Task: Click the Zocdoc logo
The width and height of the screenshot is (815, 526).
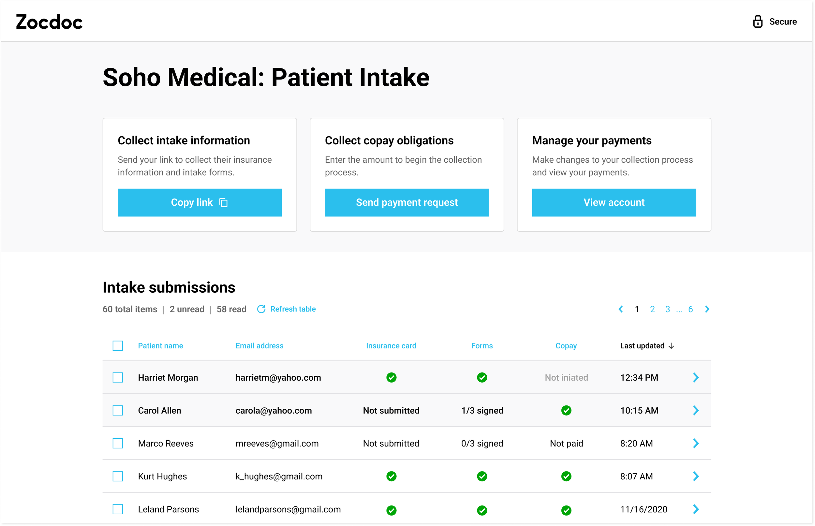Action: pos(49,22)
